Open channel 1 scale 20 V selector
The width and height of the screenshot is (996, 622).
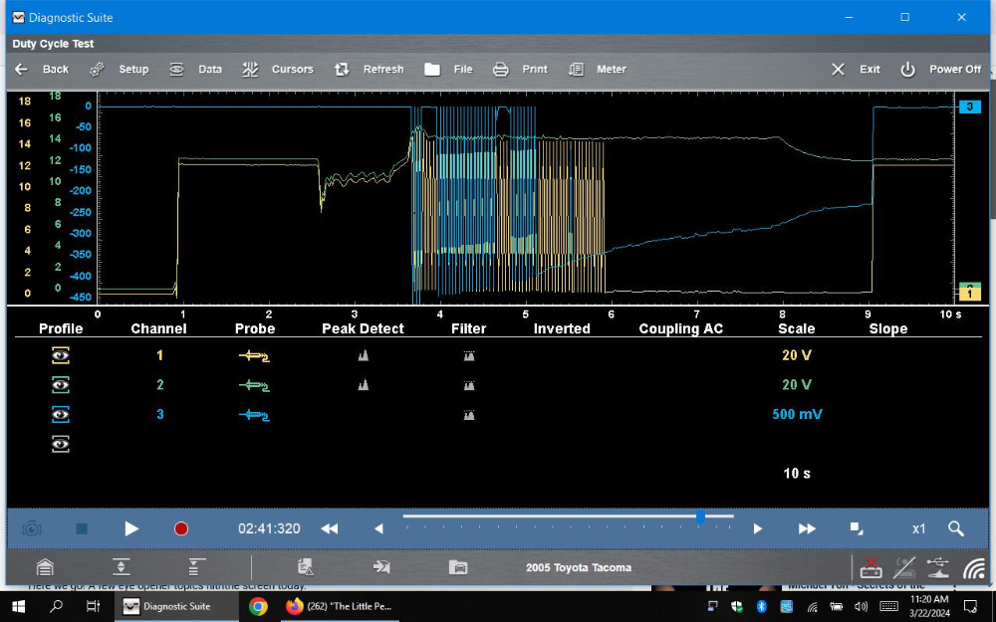click(x=797, y=355)
